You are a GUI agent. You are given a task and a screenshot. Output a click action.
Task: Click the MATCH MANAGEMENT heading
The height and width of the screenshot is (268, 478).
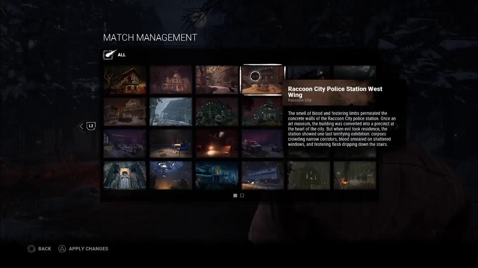(x=150, y=38)
